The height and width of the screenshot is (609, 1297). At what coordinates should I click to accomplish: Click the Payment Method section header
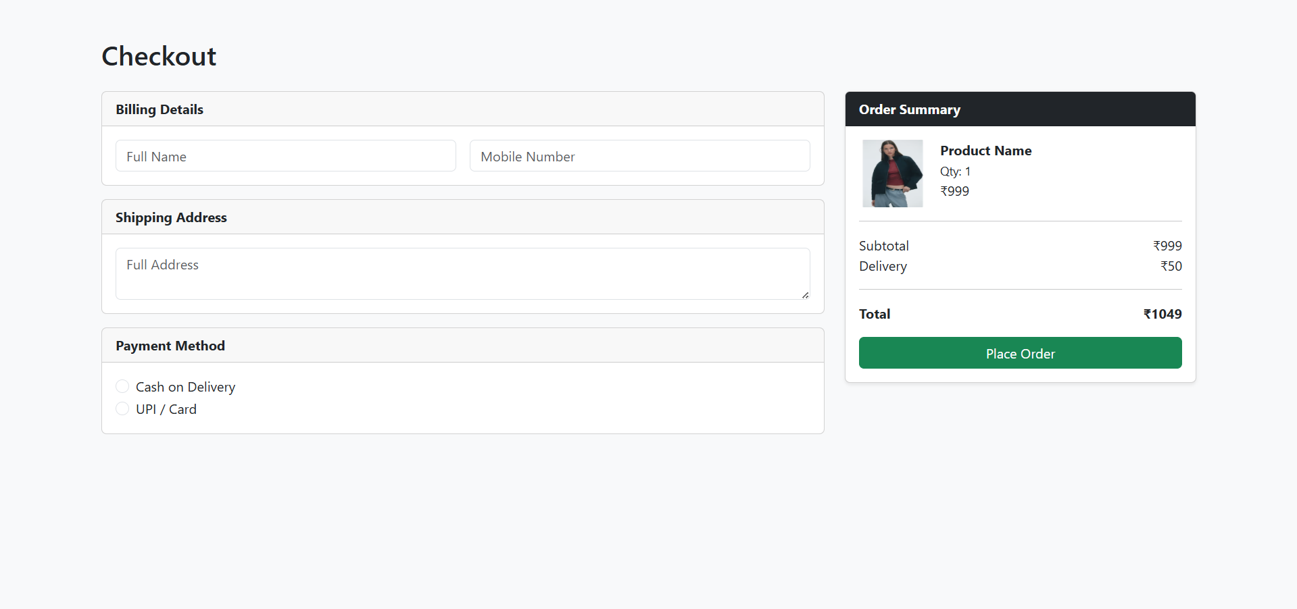170,346
